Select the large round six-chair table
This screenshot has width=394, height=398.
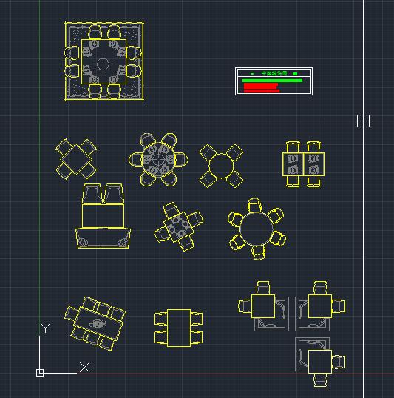click(257, 229)
